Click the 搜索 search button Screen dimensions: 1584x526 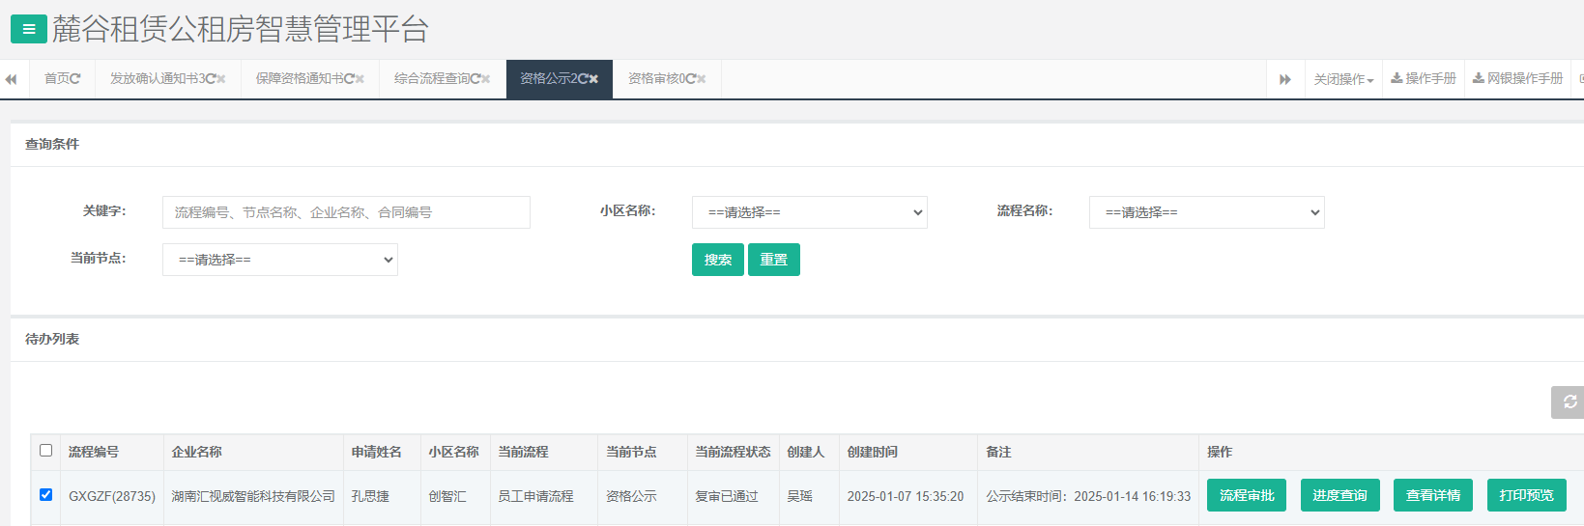tap(717, 260)
